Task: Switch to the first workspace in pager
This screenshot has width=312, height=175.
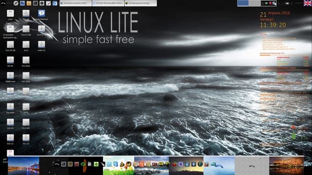Action: pos(243,3)
